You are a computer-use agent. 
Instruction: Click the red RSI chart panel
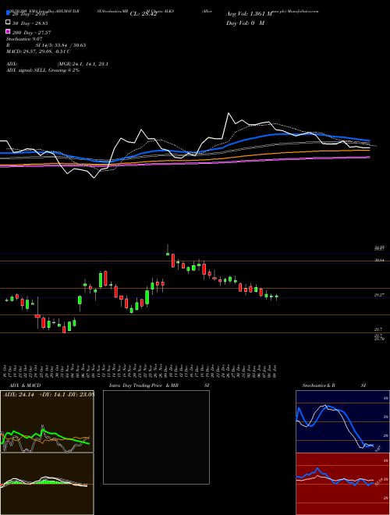click(342, 484)
